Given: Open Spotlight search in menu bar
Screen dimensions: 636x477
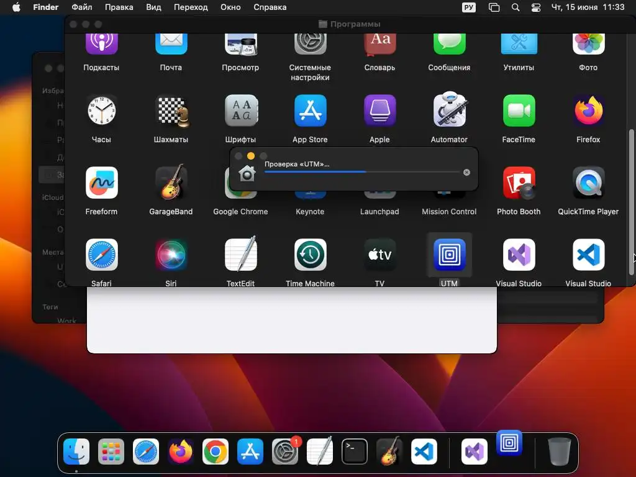Looking at the screenshot, I should point(516,7).
